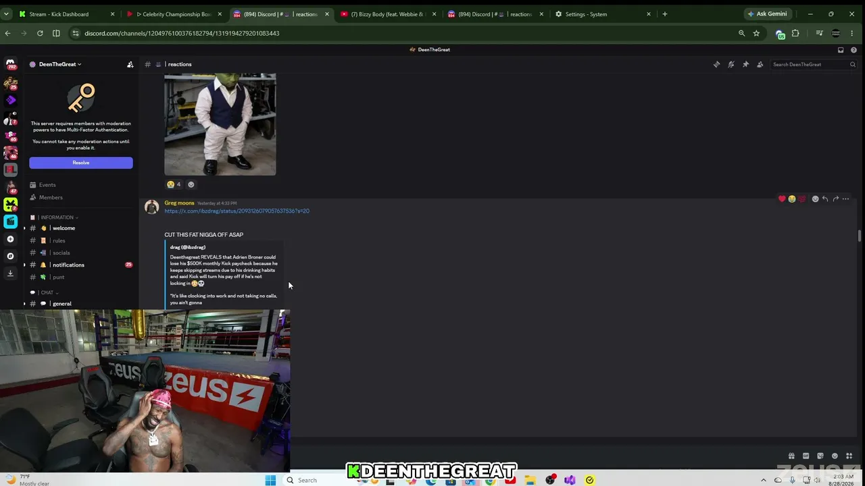Open the green character image attachment
865x486 pixels.
(x=220, y=125)
